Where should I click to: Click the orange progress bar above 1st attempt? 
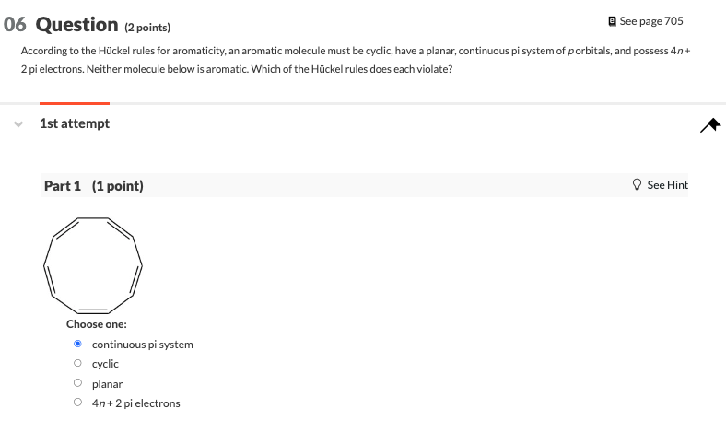coord(75,104)
